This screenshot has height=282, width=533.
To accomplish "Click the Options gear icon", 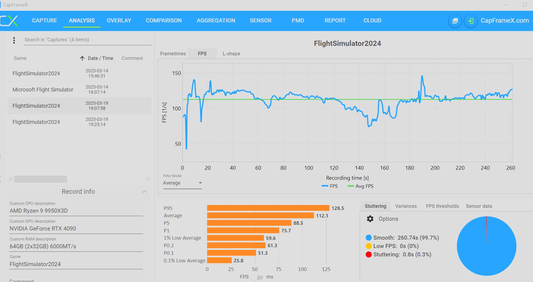I will click(370, 219).
